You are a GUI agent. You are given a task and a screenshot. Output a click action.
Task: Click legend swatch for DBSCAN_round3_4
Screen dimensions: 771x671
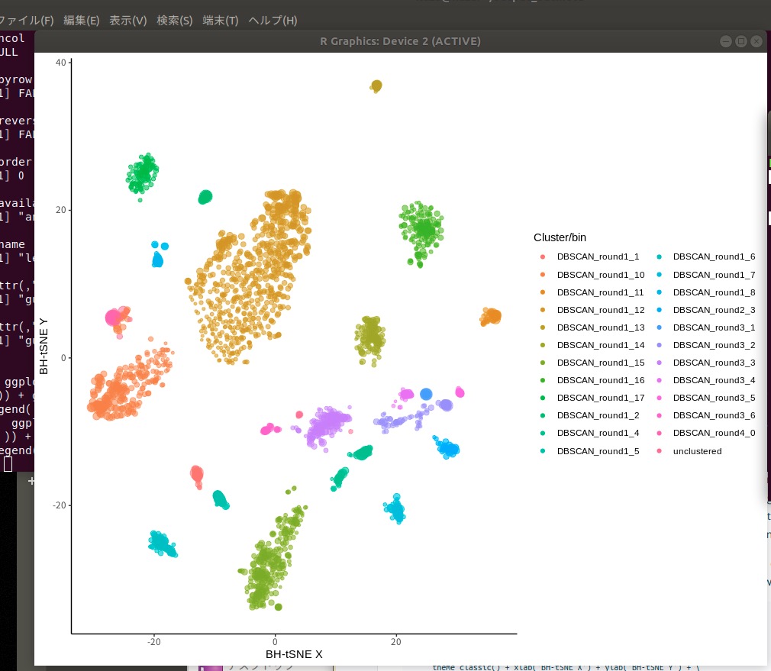659,380
